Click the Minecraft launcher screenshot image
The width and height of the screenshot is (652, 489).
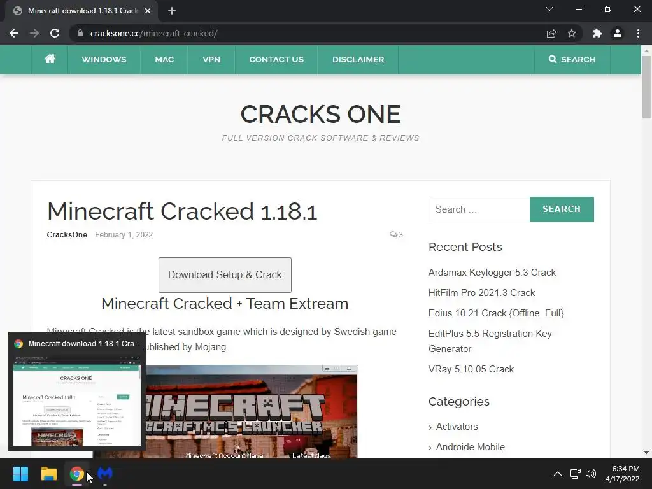coord(251,412)
